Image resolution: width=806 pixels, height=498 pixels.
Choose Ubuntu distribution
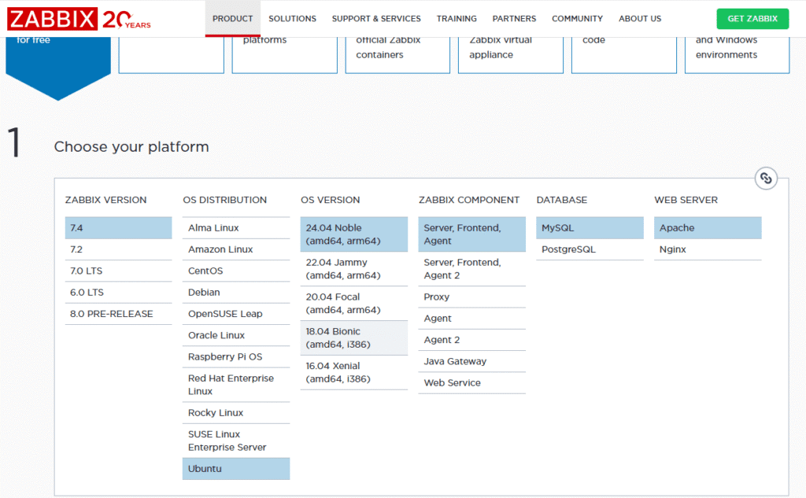pos(236,469)
